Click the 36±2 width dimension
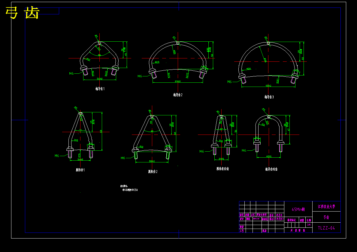Screen dimensions: 357x252 80,159
